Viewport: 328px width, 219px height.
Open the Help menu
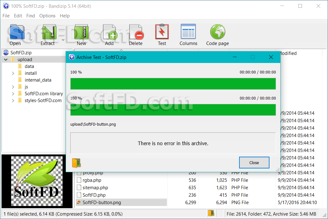tap(65, 16)
